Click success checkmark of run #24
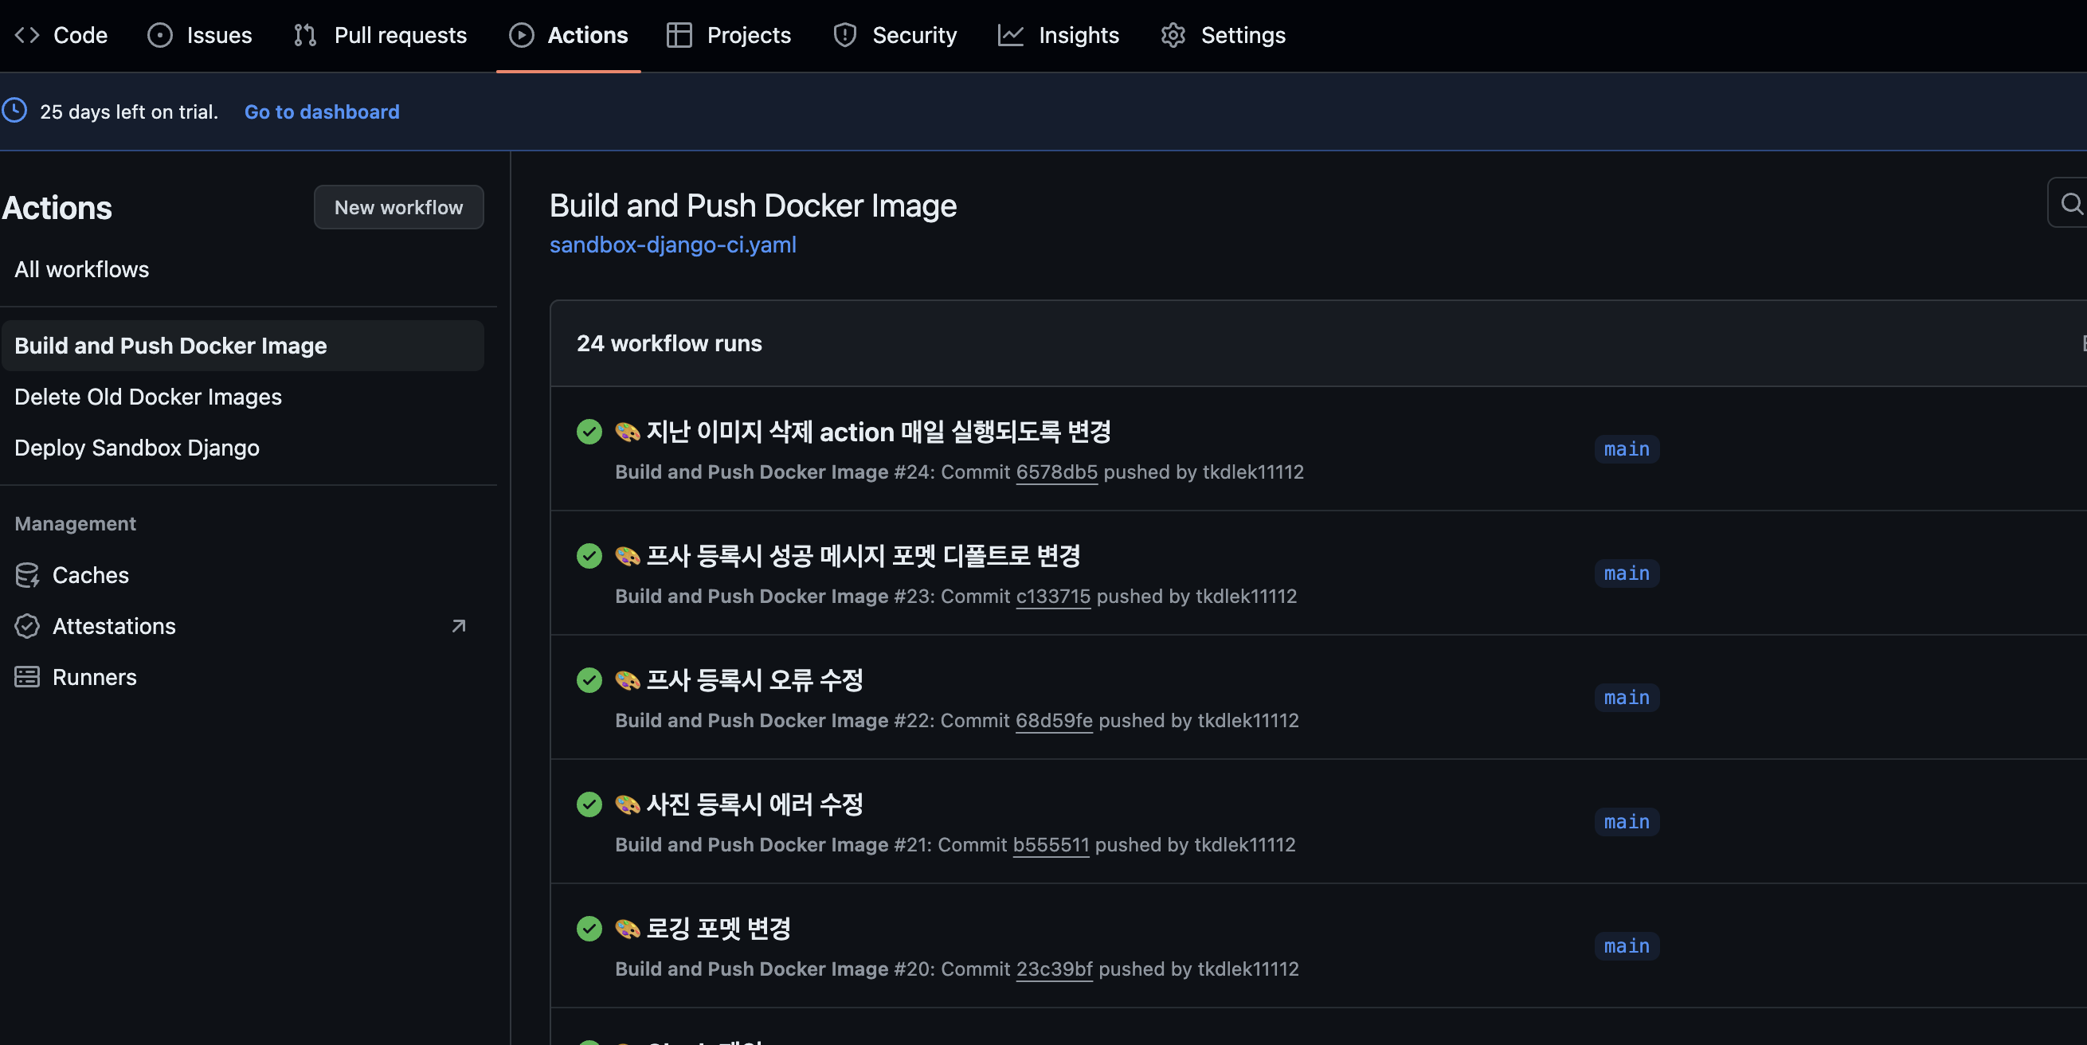The height and width of the screenshot is (1045, 2087). 589,432
